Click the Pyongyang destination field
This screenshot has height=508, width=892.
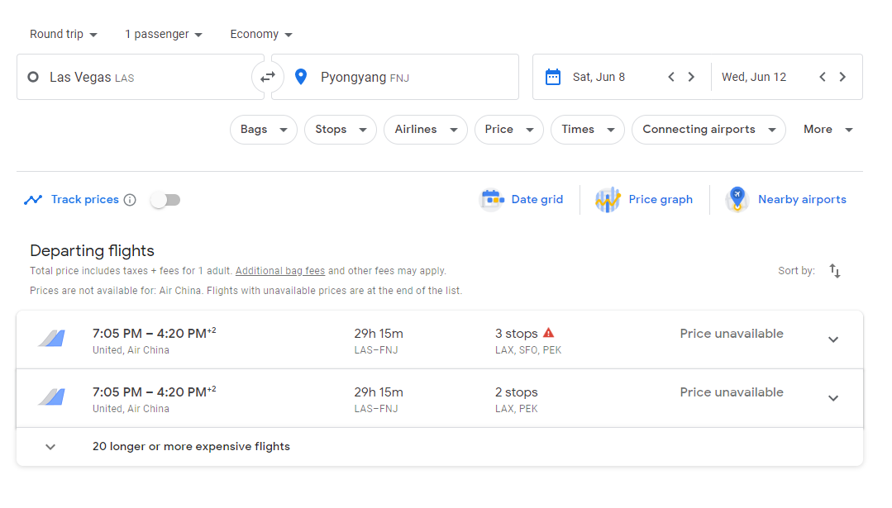click(x=395, y=77)
